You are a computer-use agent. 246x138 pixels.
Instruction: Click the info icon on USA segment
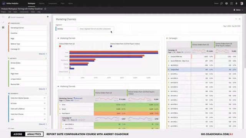(45, 119)
